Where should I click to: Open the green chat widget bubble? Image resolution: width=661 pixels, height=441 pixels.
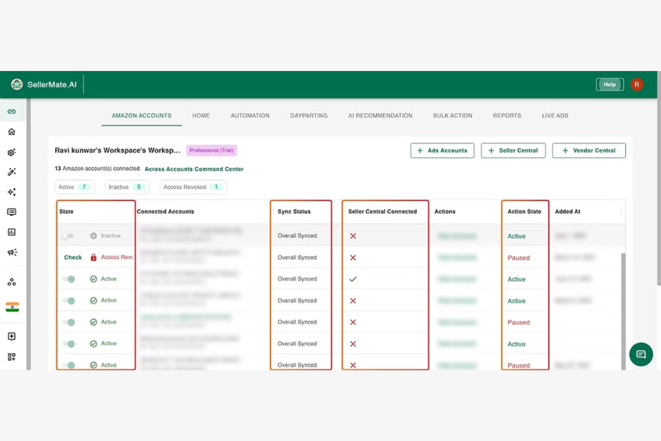coord(641,354)
